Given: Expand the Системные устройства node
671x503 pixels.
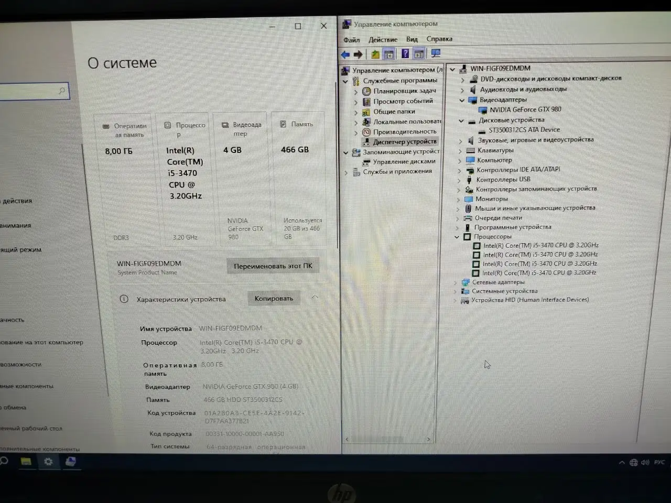Looking at the screenshot, I should 455,292.
